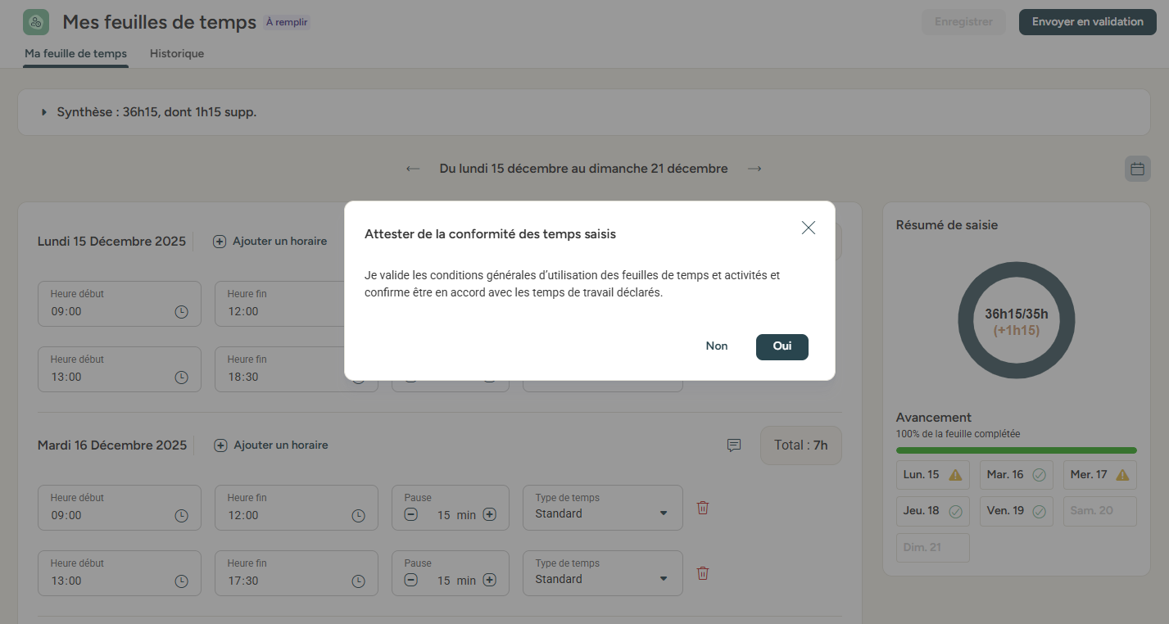Image resolution: width=1169 pixels, height=624 pixels.
Task: Add a time slot on Mardi 16
Action: [x=271, y=445]
